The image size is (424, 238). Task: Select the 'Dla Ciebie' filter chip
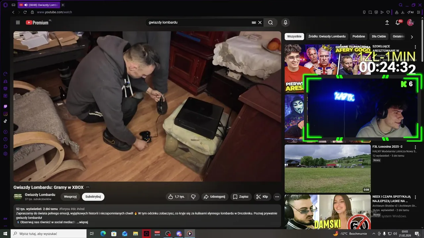tap(379, 36)
